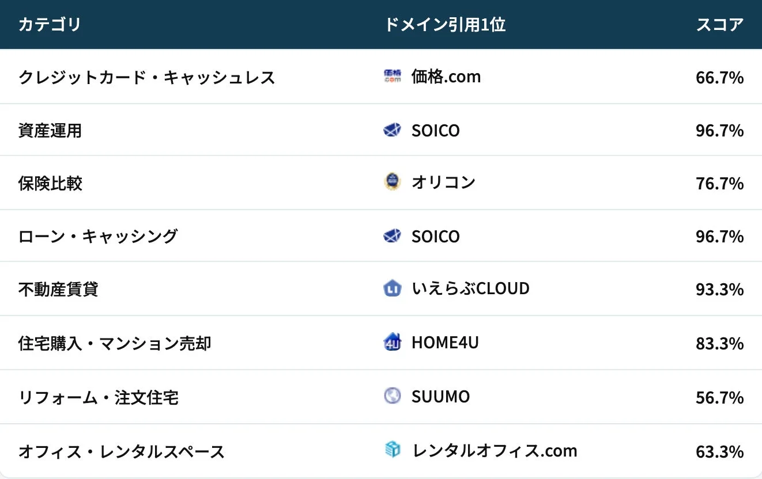This screenshot has width=762, height=479.
Task: Open the いえらぶCLOUD domain link
Action: tap(470, 288)
